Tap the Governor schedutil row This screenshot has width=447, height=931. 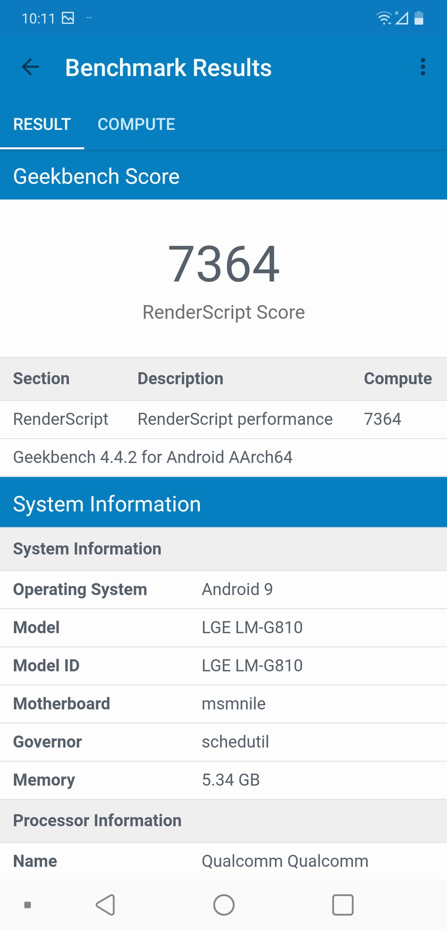(223, 742)
